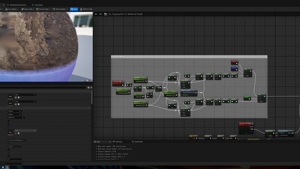Toggle checkbox directly below Default Lit dropdown
Viewport: 300px width, 169px height.
point(8,121)
